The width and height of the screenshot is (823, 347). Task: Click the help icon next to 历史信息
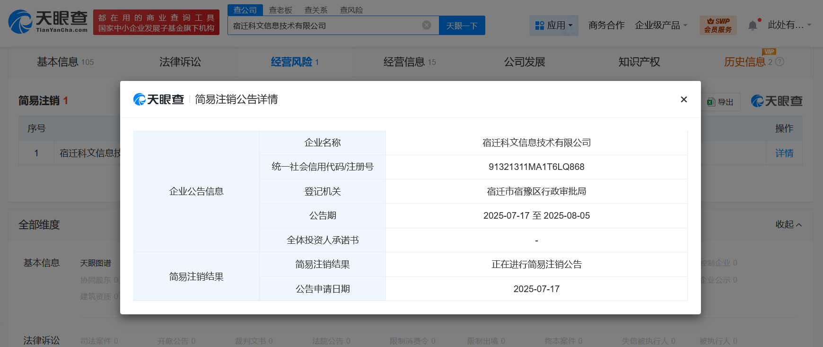click(x=780, y=62)
